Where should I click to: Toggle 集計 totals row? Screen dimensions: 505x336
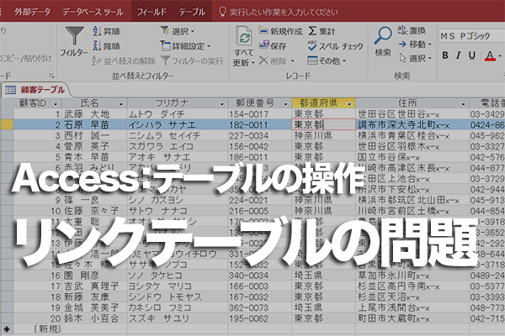click(322, 31)
